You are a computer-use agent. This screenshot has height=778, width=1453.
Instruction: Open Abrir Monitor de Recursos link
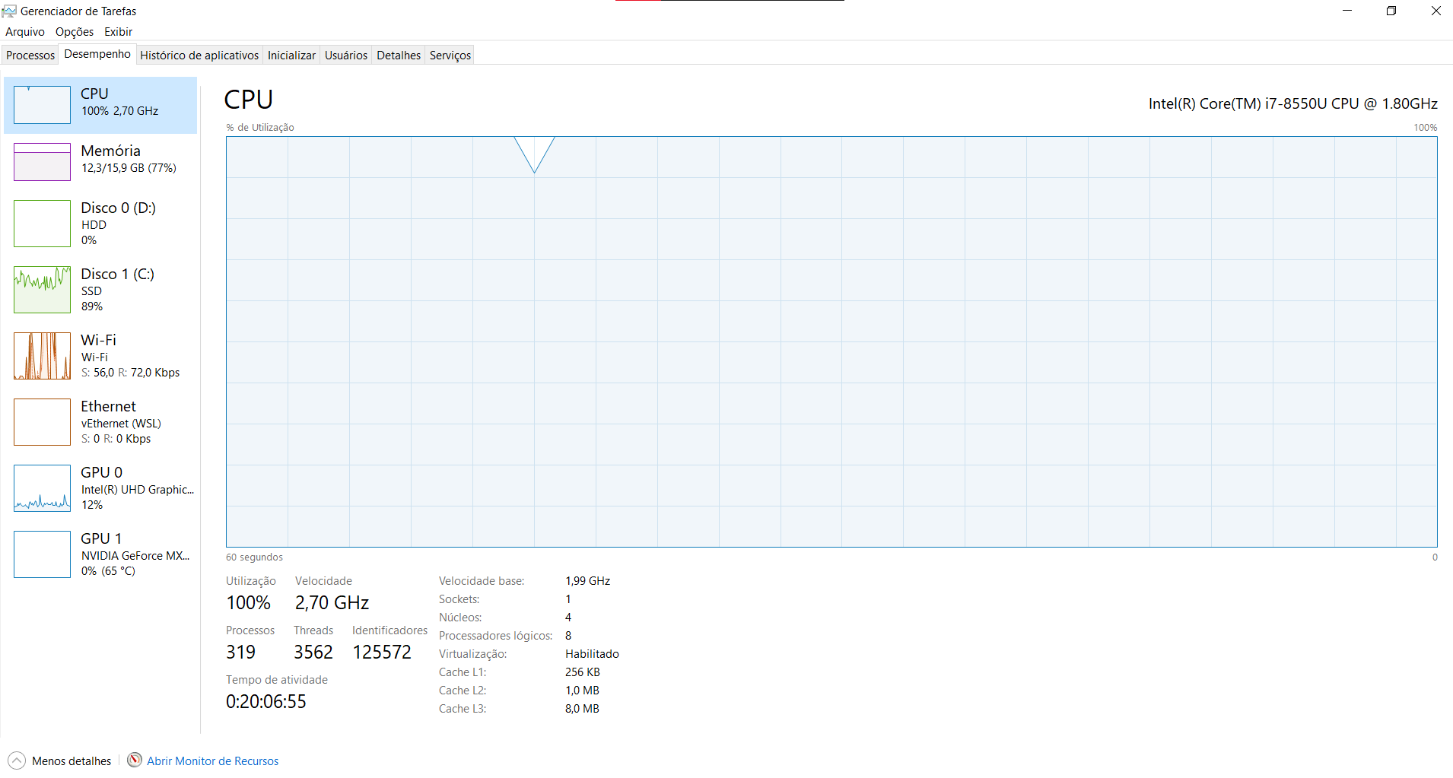click(213, 761)
